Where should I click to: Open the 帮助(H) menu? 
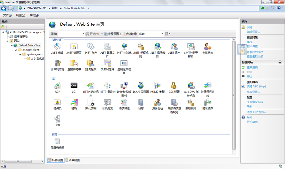[x=34, y=15]
